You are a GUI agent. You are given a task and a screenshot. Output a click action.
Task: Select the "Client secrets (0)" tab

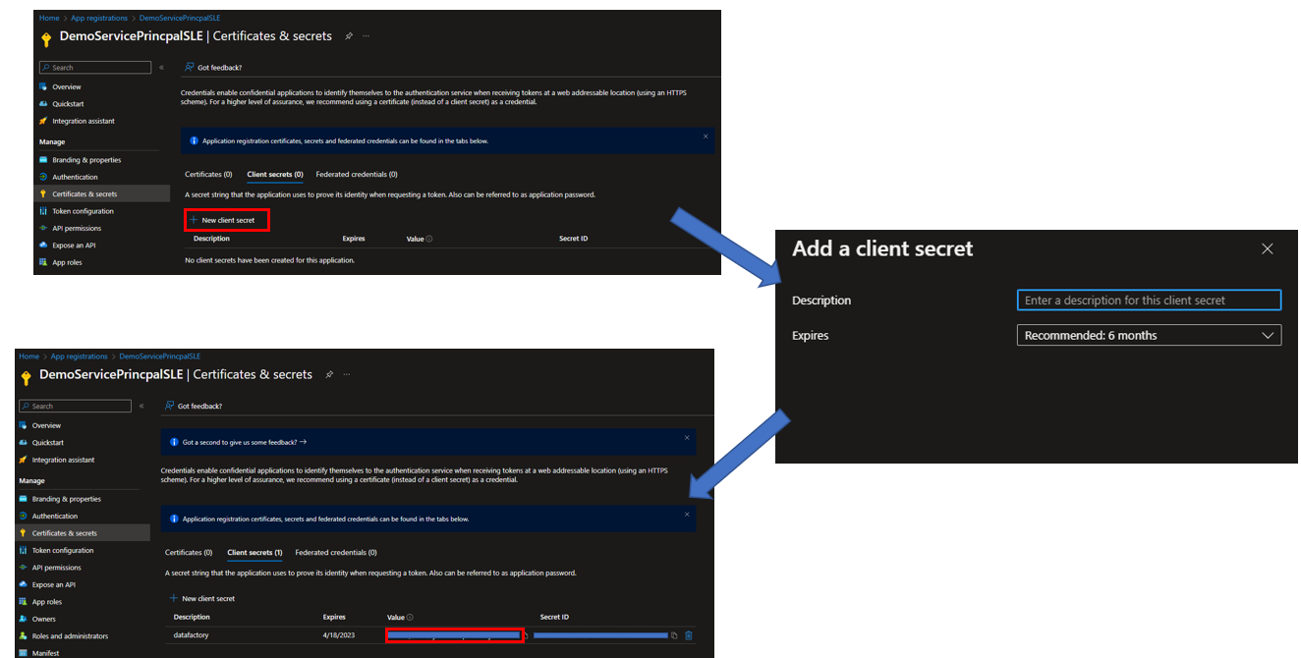click(274, 175)
